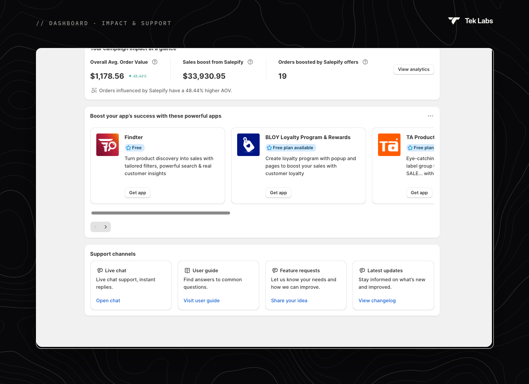Go to next apps with right chevron
The image size is (529, 384).
click(x=106, y=227)
